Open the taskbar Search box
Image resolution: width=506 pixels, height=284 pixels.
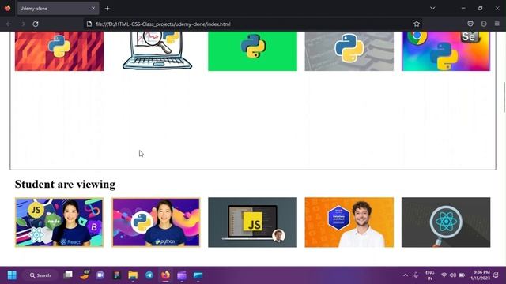pos(40,275)
